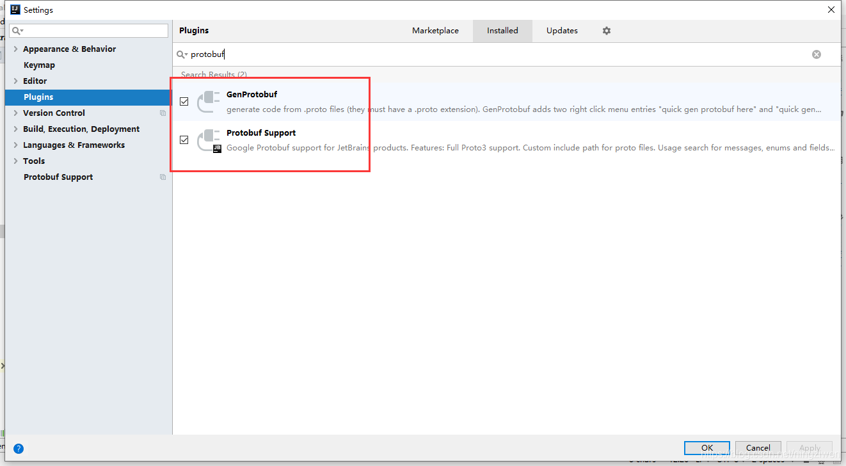Open the settings search options magnifier
The image size is (846, 466).
pos(17,31)
